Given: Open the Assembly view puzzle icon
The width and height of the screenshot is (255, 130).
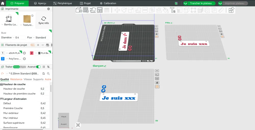Looking at the screenshot, I should 232,10.
